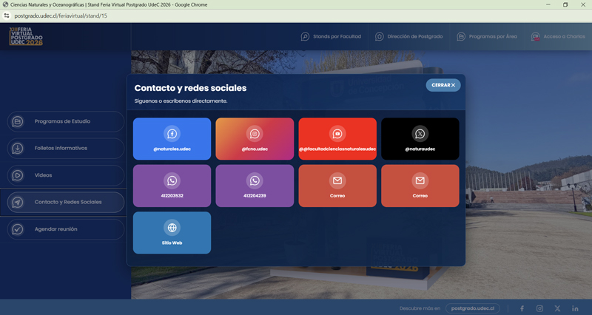The width and height of the screenshot is (592, 315).
Task: Open Instagram icon in the footer
Action: tap(540, 308)
